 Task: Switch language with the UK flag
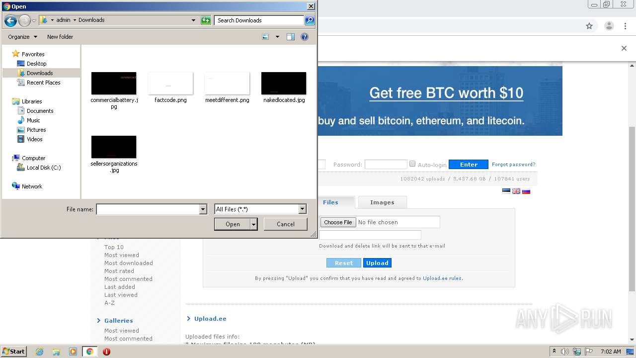(516, 191)
